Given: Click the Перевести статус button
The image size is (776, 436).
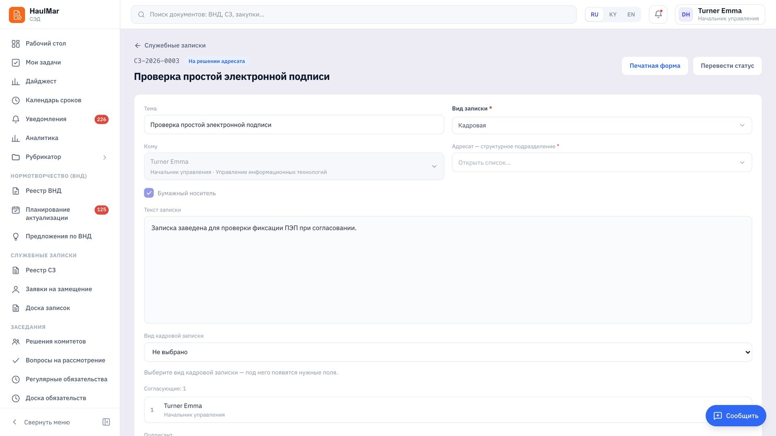Looking at the screenshot, I should pos(727,66).
